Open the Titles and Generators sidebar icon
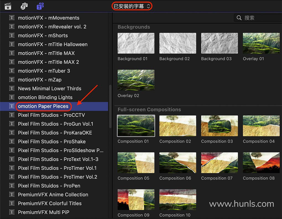The height and width of the screenshot is (219, 282). [40, 6]
